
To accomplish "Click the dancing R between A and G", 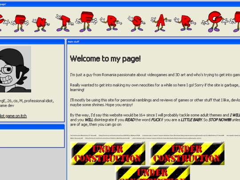I will pos(185,23).
